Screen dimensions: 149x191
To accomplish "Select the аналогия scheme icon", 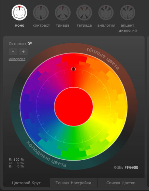I will [x=106, y=12].
